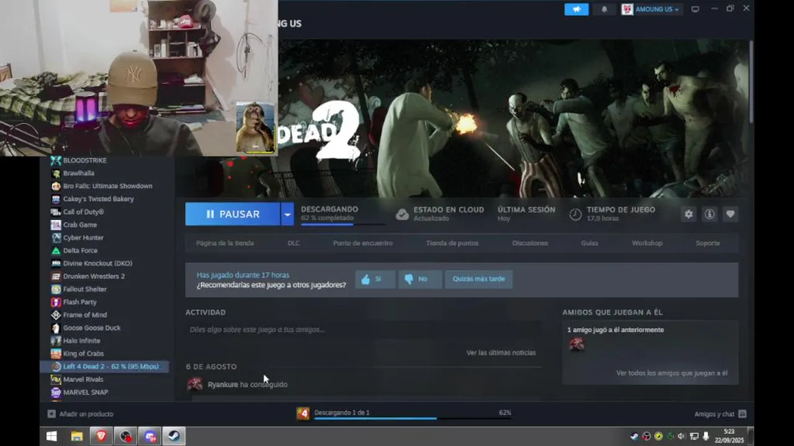Click the download progress bar at bottom
794x446 pixels.
click(413, 419)
